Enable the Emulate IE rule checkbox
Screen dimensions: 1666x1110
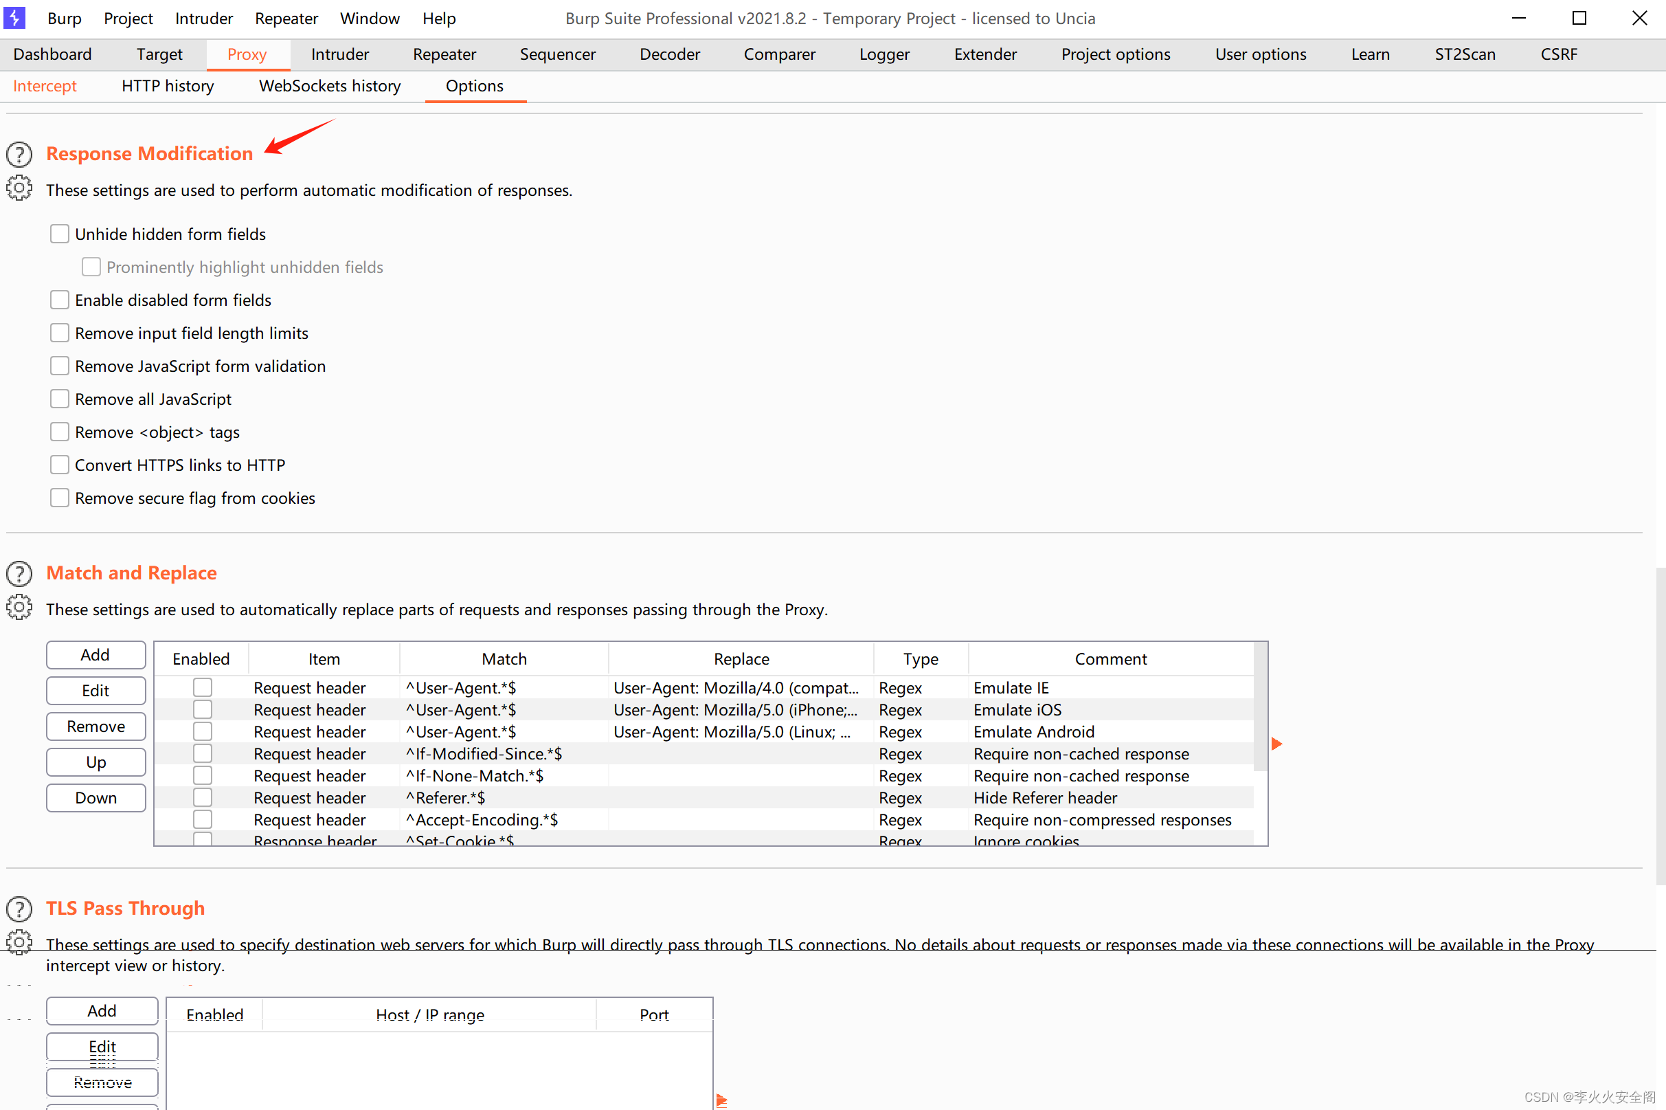(203, 687)
